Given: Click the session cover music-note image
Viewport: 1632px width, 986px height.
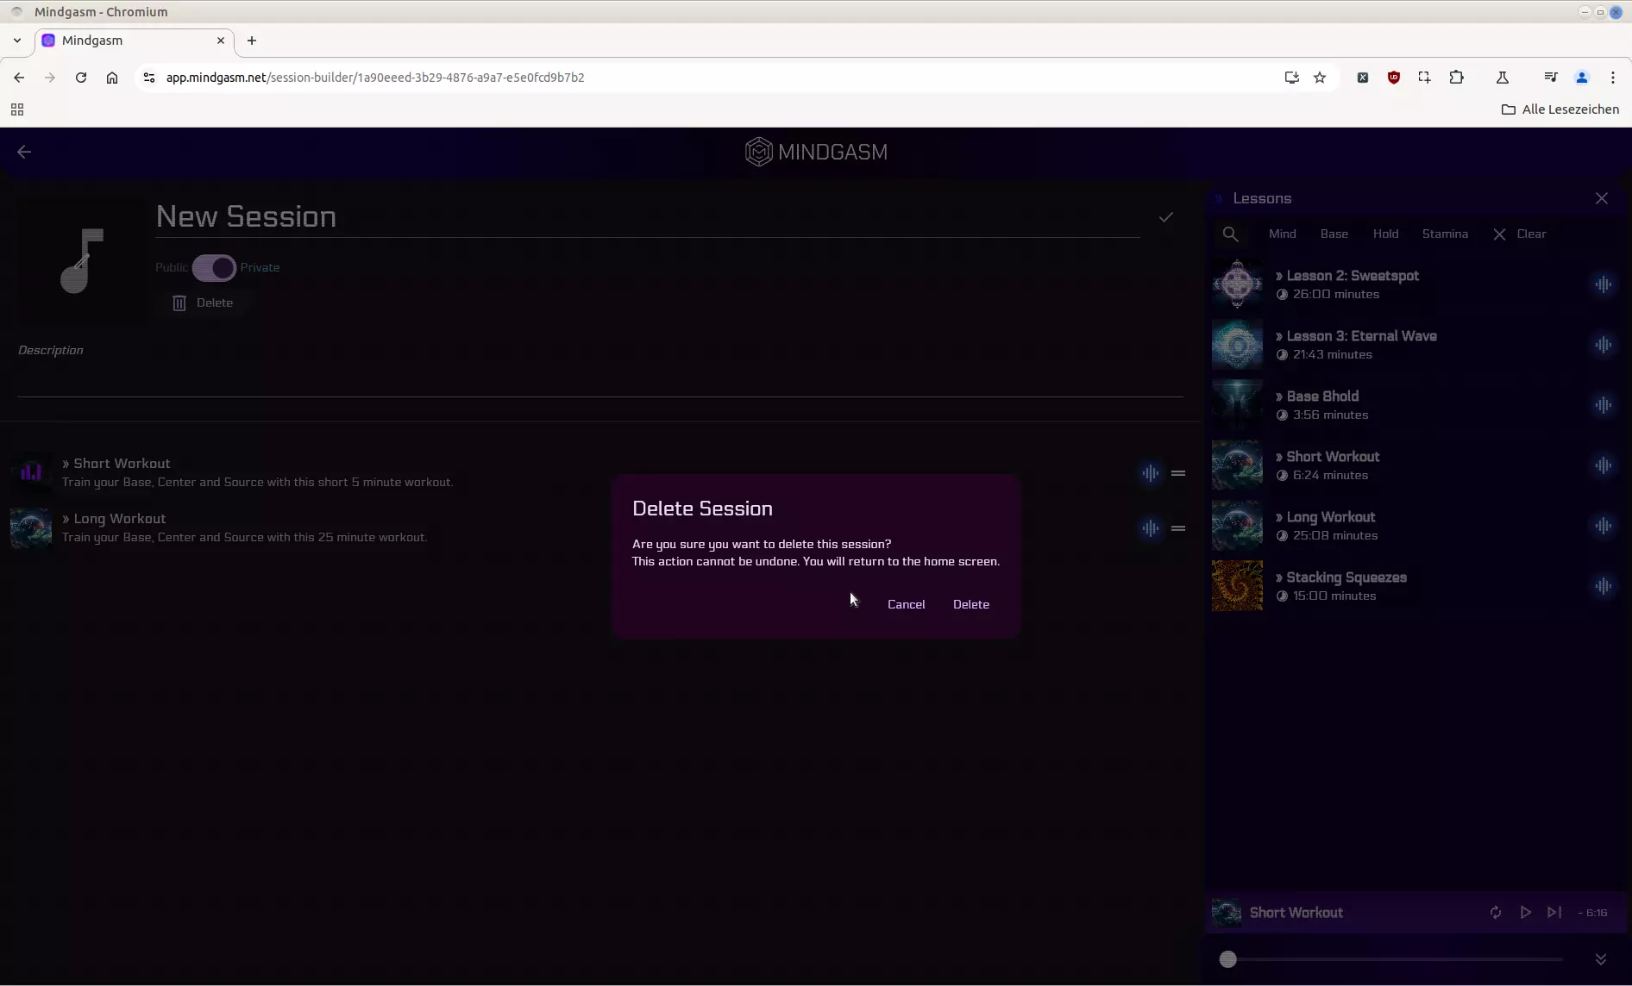Looking at the screenshot, I should [x=82, y=261].
